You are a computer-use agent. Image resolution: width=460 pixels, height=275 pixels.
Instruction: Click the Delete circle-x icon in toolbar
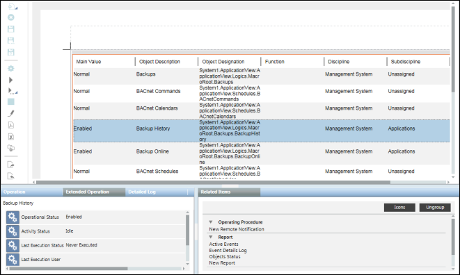(x=11, y=17)
